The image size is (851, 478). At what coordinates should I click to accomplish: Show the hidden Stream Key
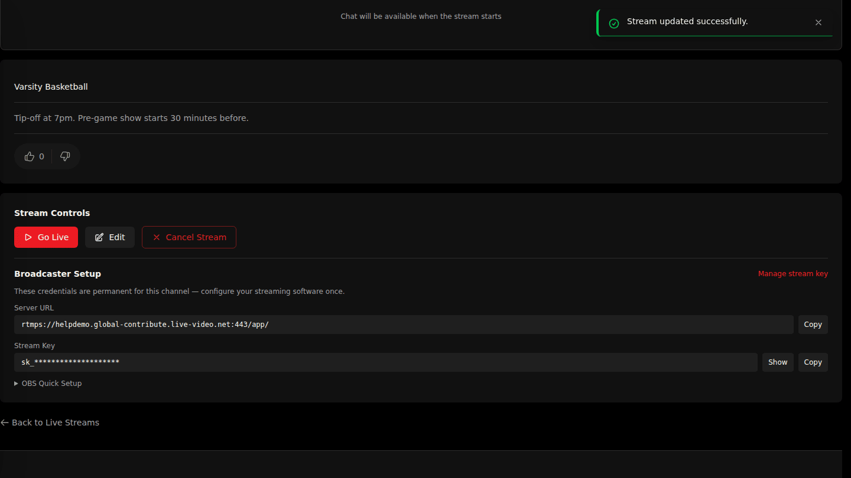pyautogui.click(x=778, y=362)
